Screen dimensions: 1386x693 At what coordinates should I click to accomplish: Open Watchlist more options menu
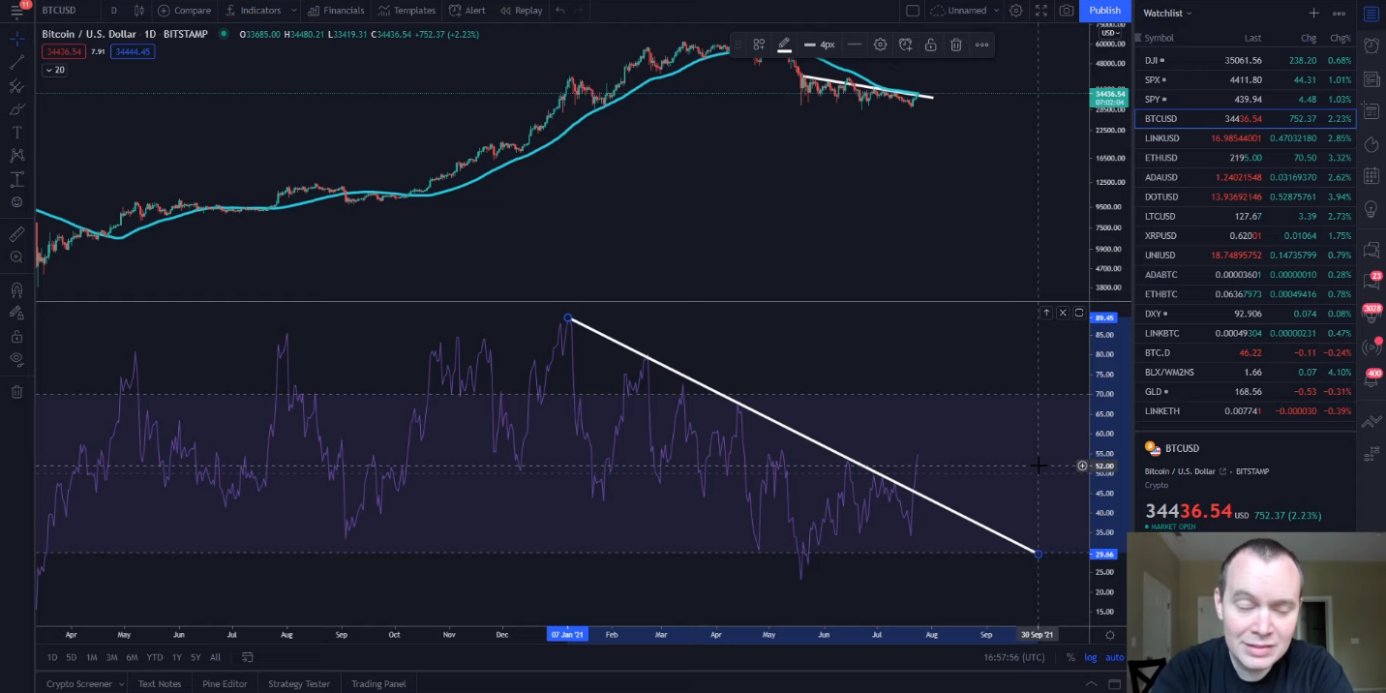1339,14
